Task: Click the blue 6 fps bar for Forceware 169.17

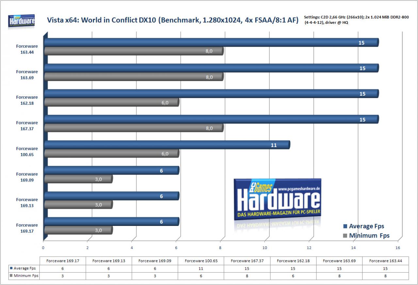Action: 112,221
